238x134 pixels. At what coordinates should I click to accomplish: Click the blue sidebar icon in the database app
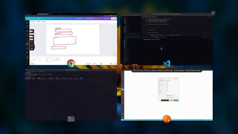coord(122,89)
